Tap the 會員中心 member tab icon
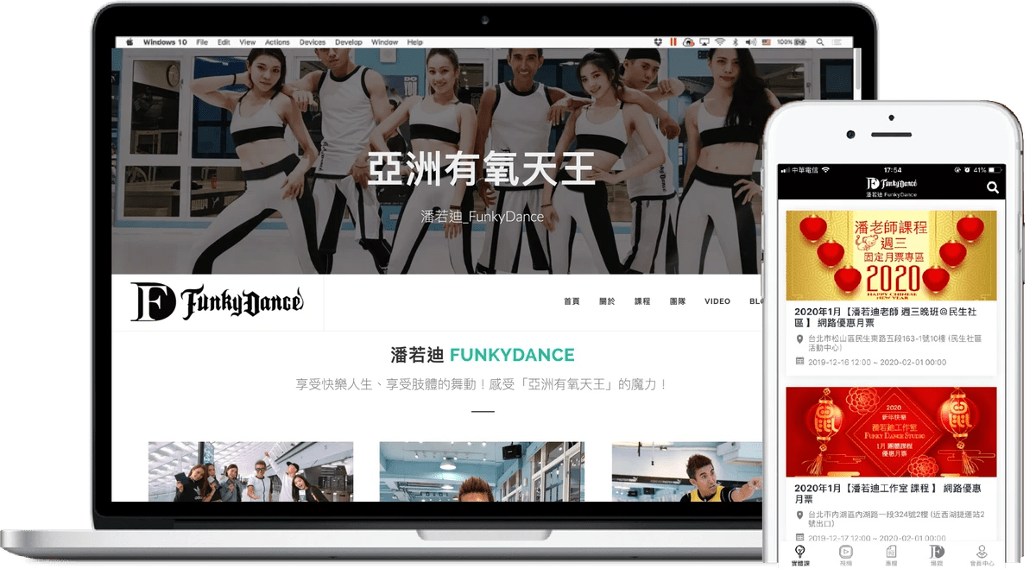Viewport: 1036px width, 569px height. point(982,553)
